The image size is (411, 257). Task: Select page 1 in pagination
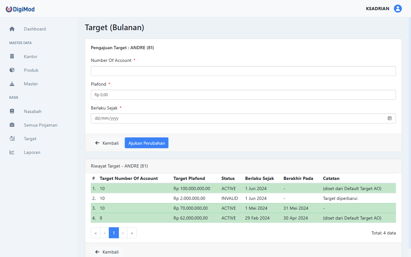114,233
